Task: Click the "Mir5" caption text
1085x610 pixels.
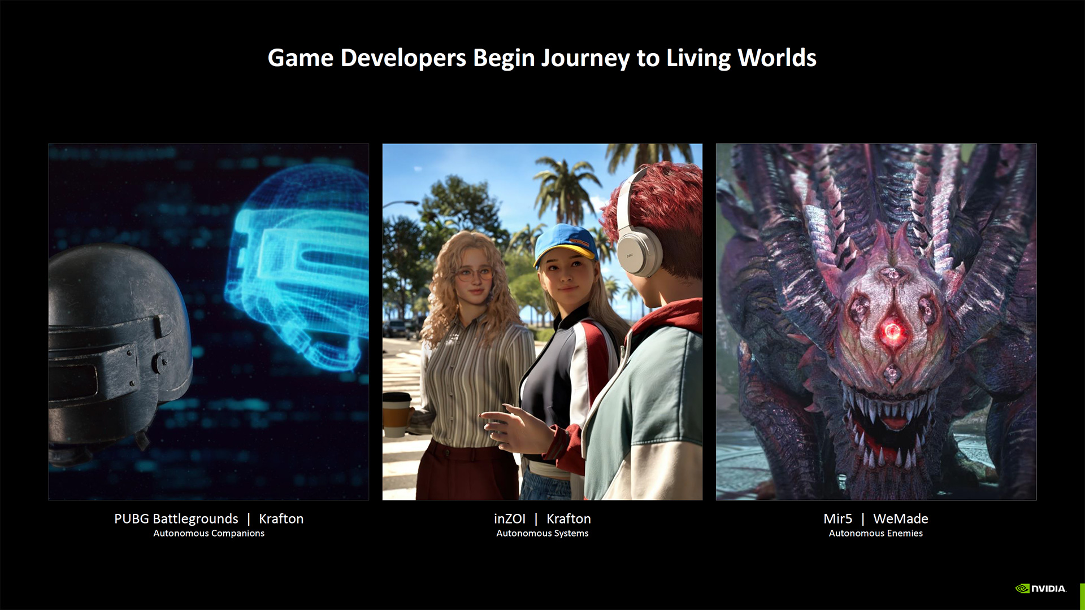Action: [837, 518]
